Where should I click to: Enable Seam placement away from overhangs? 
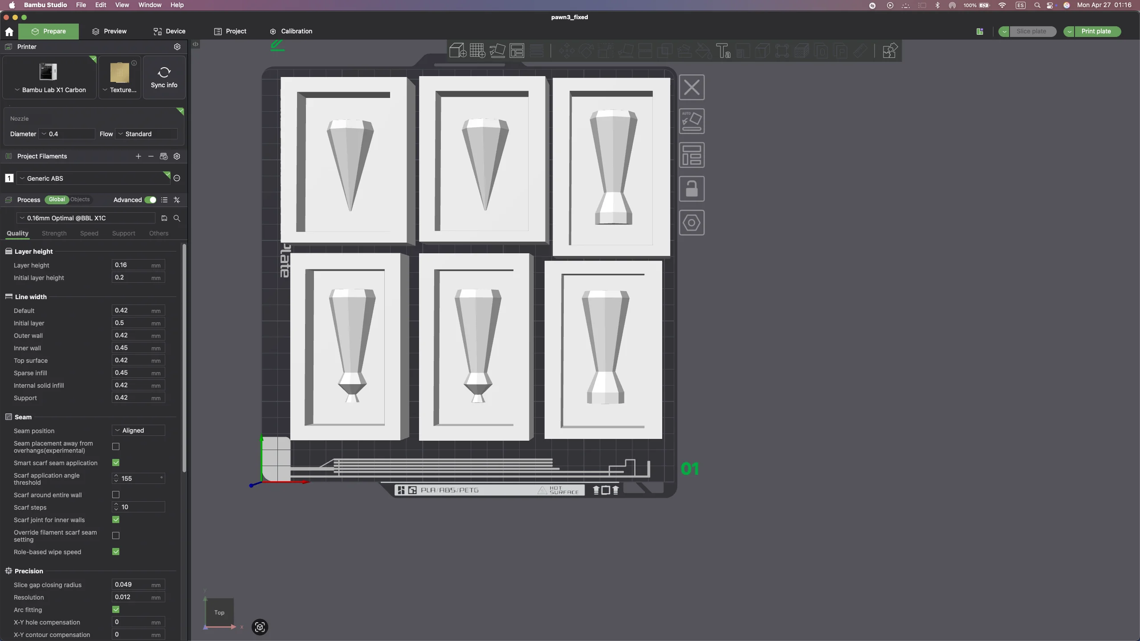(116, 446)
